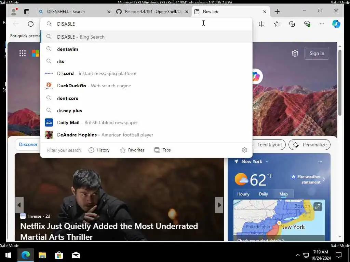Open the Favorites star icon in the toolbar

(x=277, y=24)
